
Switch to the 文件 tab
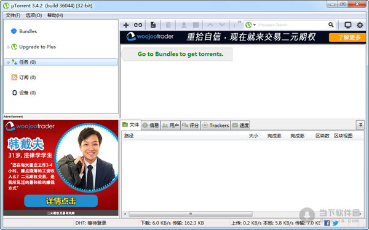tap(131, 125)
